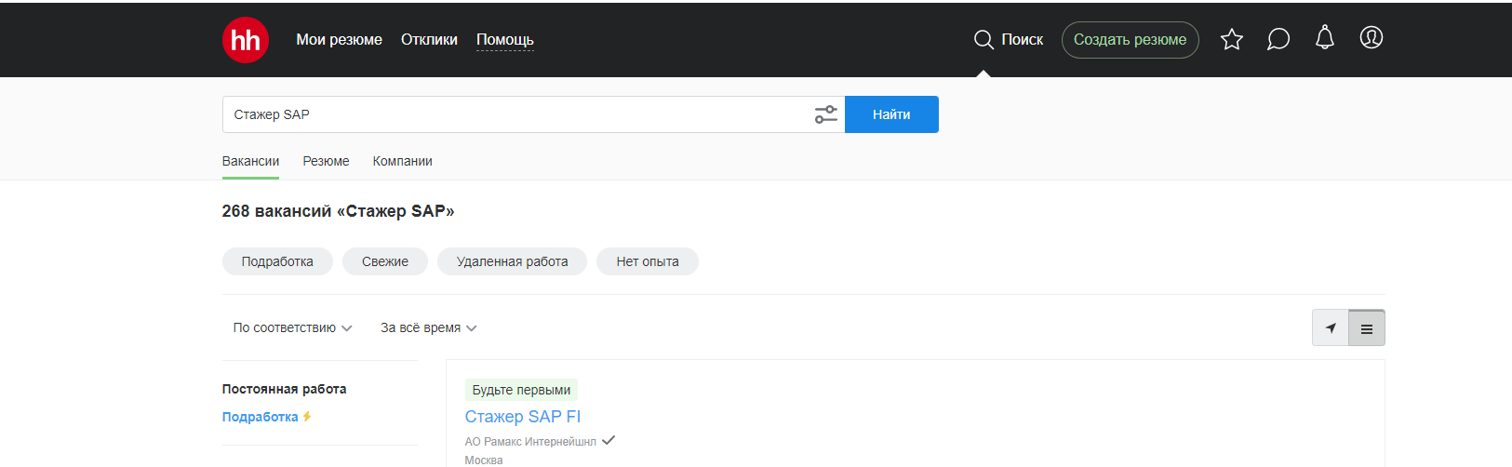The image size is (1512, 467).
Task: Open notifications bell icon
Action: tap(1324, 38)
